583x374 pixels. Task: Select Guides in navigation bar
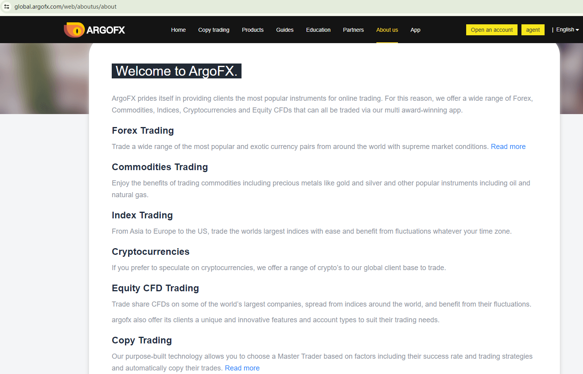pyautogui.click(x=285, y=30)
